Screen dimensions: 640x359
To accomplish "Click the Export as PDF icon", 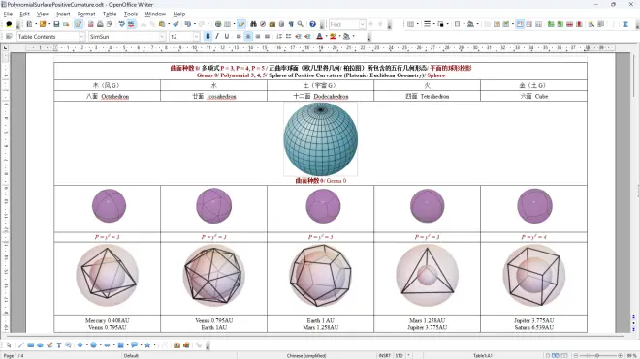I will (90, 24).
